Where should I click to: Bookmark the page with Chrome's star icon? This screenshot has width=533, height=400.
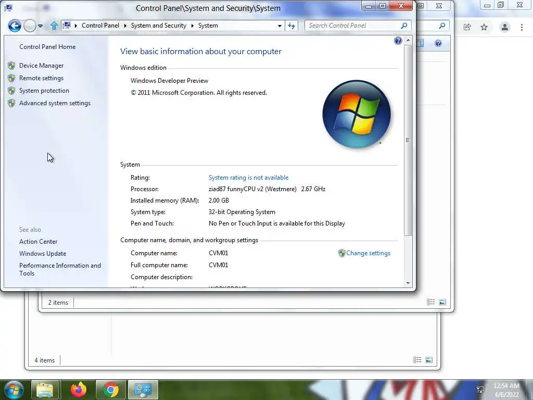[x=484, y=27]
